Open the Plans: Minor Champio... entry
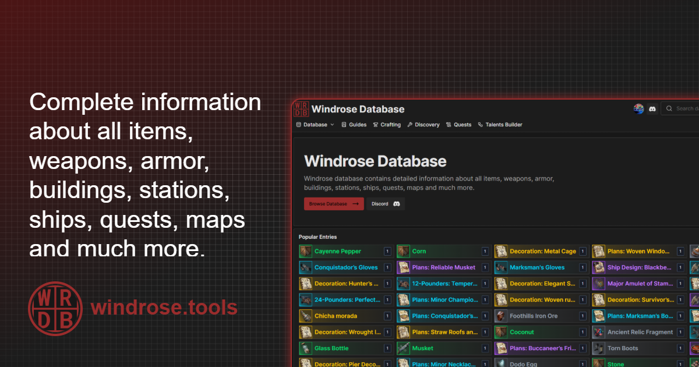The height and width of the screenshot is (367, 699). [x=443, y=300]
